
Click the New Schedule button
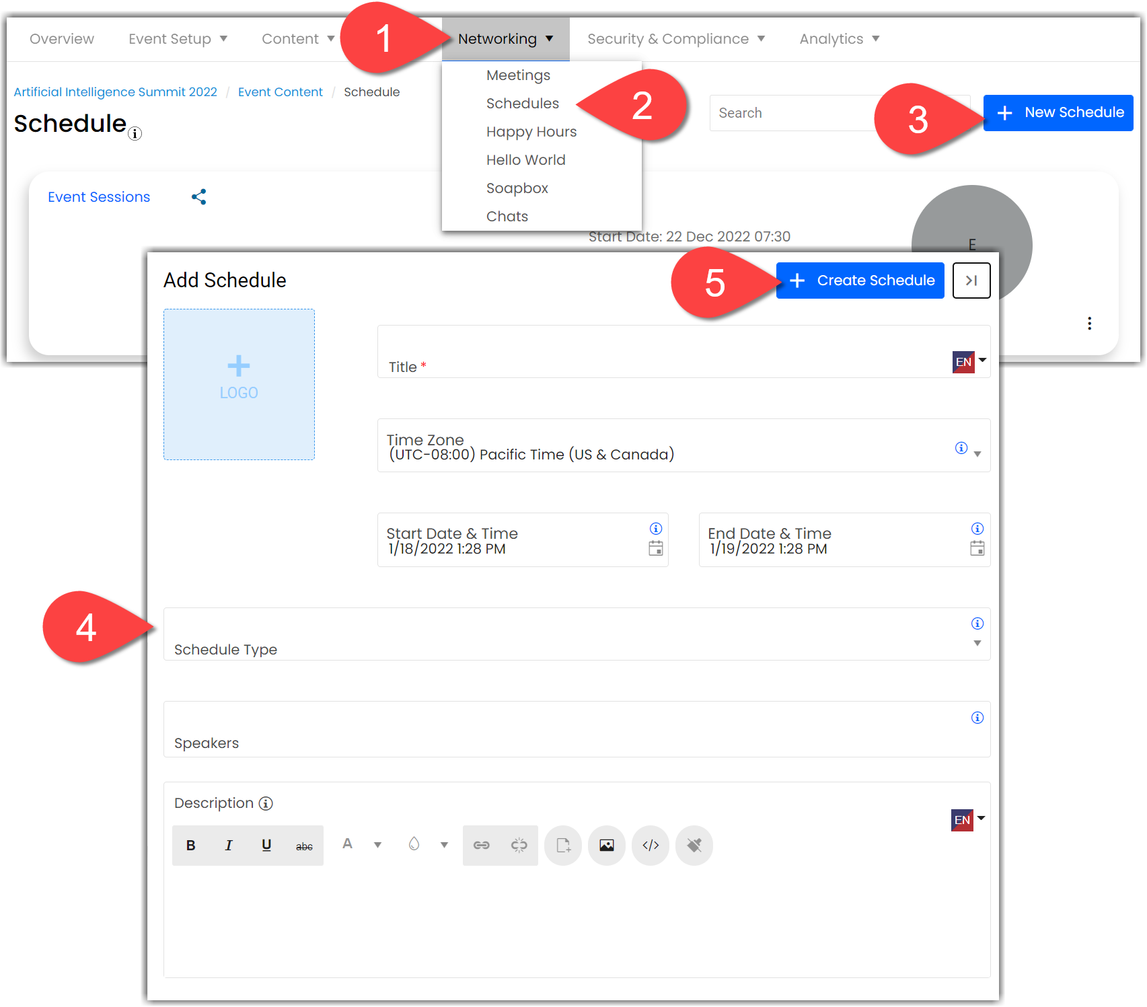click(x=1058, y=113)
